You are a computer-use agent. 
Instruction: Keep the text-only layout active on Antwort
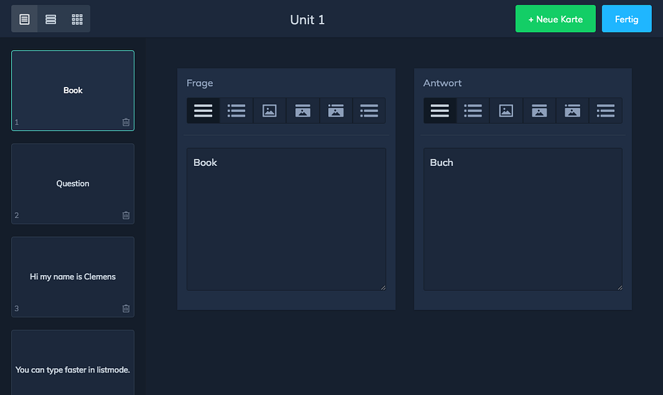coord(440,111)
